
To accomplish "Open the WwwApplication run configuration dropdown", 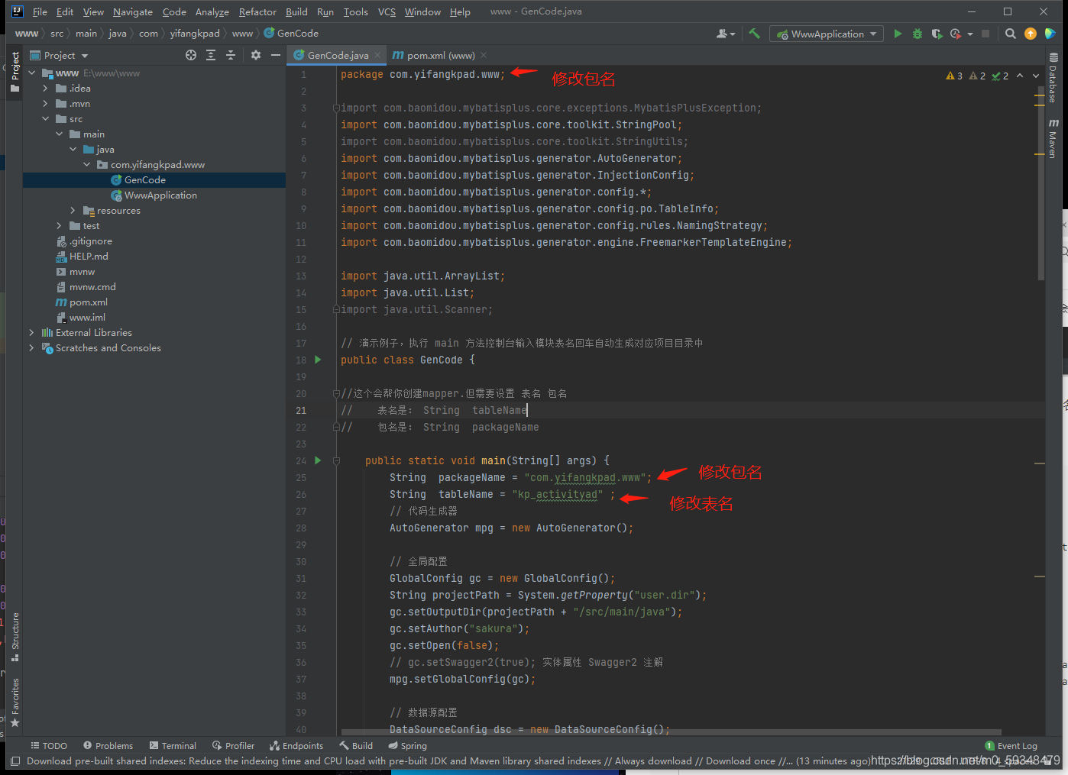I will 826,34.
